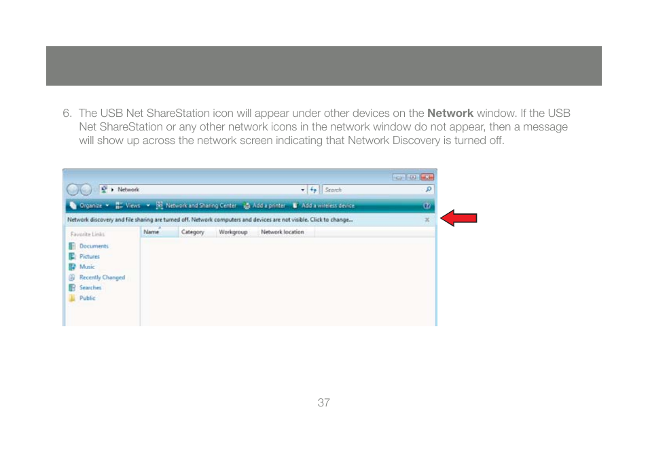
Task: Open the Help question mark icon
Action: pyautogui.click(x=427, y=205)
